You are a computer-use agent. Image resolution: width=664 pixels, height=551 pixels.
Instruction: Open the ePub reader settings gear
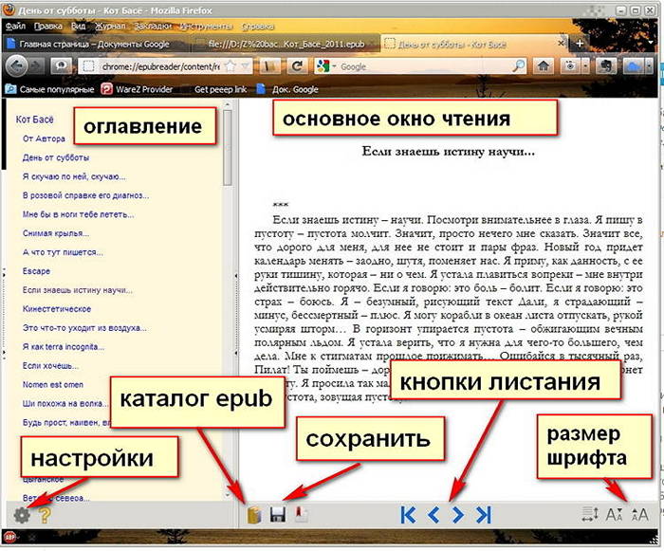22,515
